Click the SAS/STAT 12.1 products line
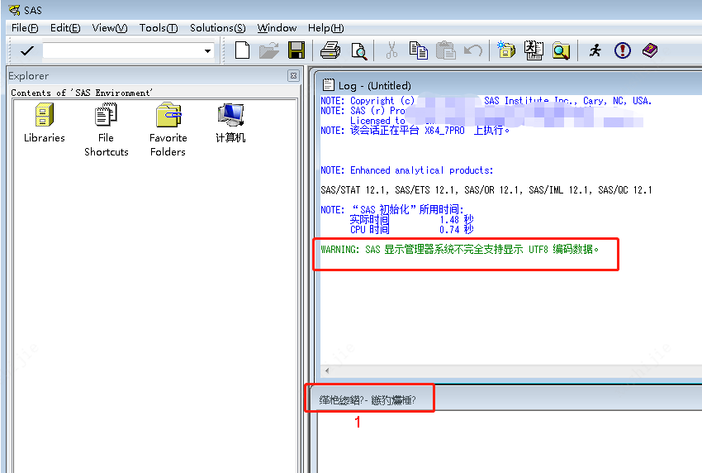The width and height of the screenshot is (702, 473). pyautogui.click(x=486, y=190)
